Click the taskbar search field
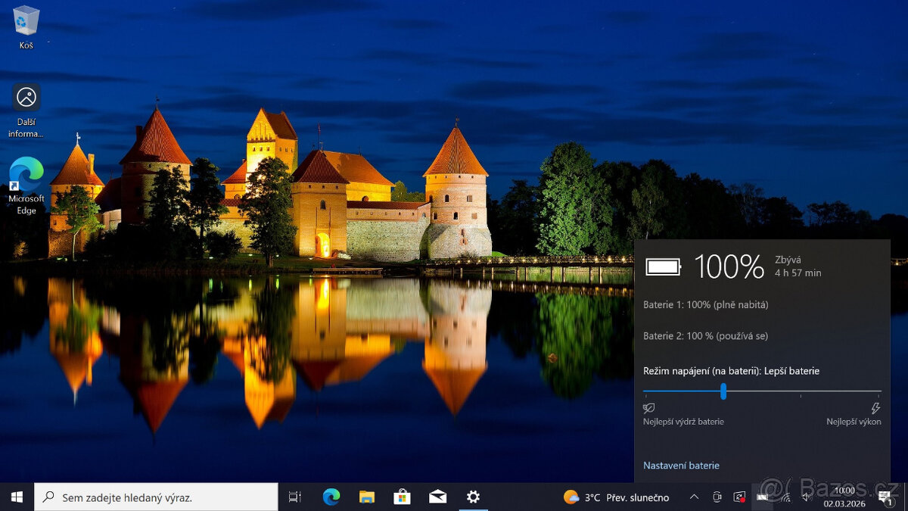This screenshot has width=908, height=511. [x=151, y=497]
